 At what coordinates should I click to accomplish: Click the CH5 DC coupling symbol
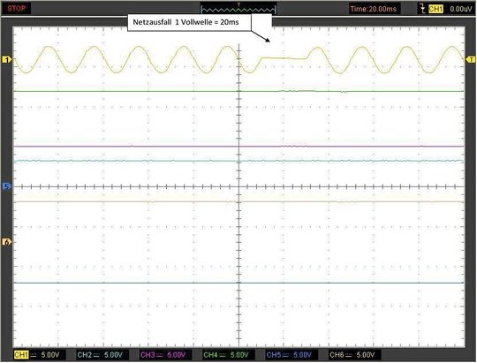click(285, 355)
